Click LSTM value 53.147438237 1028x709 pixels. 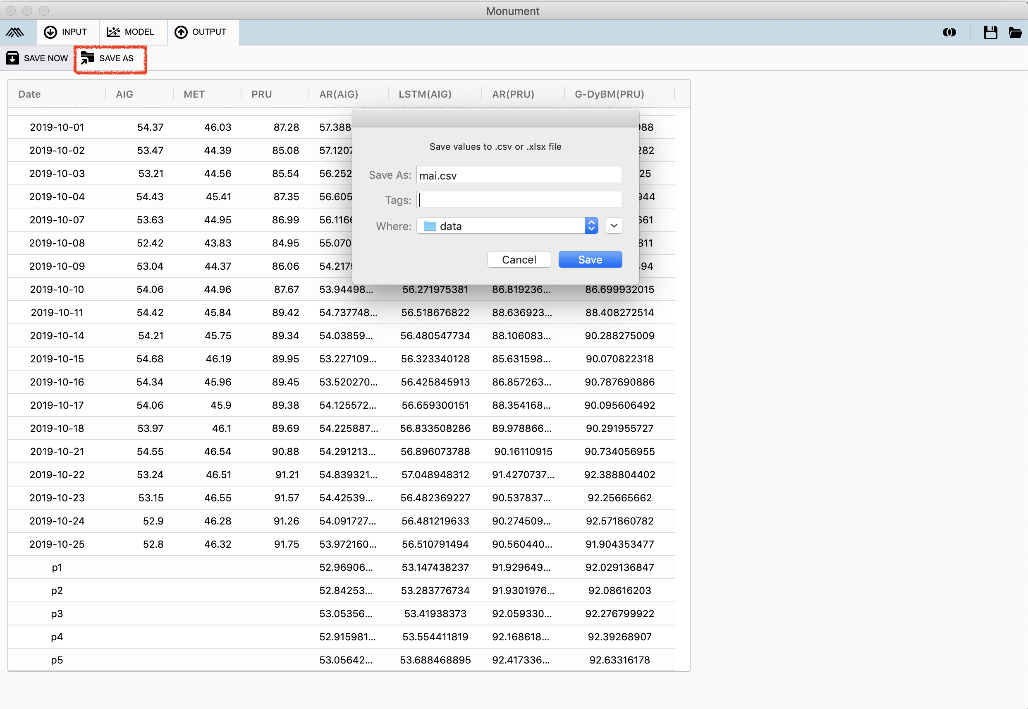pyautogui.click(x=435, y=567)
